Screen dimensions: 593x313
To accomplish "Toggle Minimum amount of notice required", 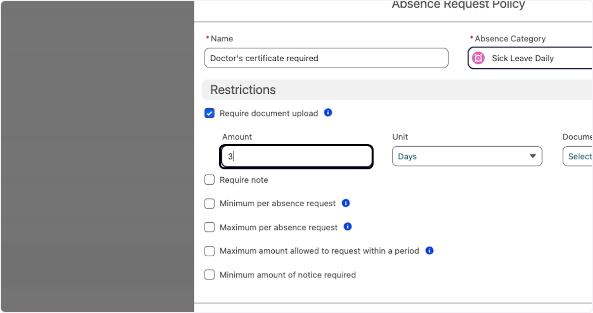I will (x=210, y=274).
